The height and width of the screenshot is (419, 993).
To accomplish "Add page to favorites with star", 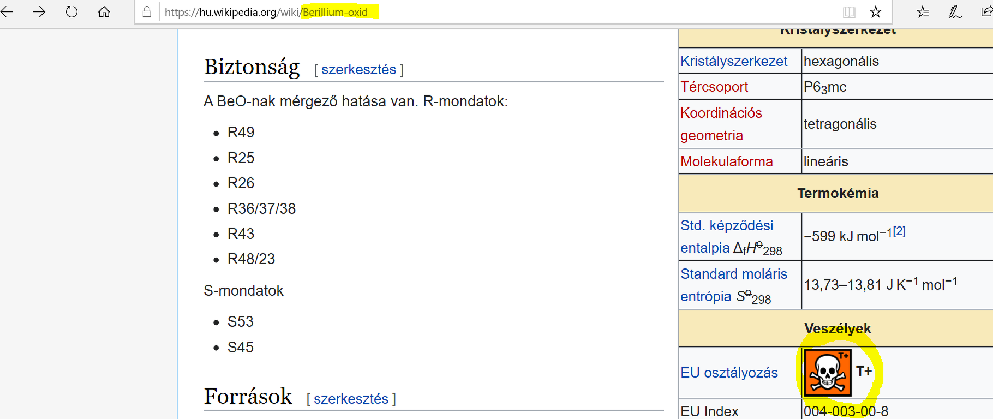I will tap(876, 12).
